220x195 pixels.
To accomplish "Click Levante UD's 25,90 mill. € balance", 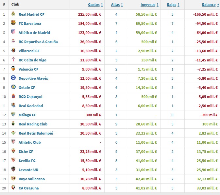I will pos(207,170).
